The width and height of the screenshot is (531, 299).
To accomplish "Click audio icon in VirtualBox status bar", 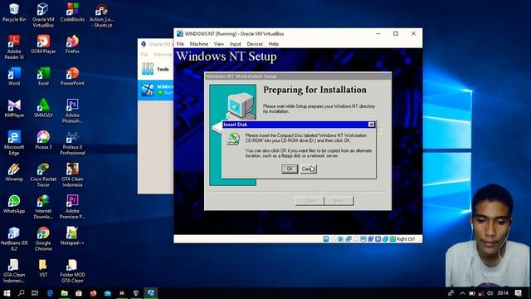I will click(341, 239).
